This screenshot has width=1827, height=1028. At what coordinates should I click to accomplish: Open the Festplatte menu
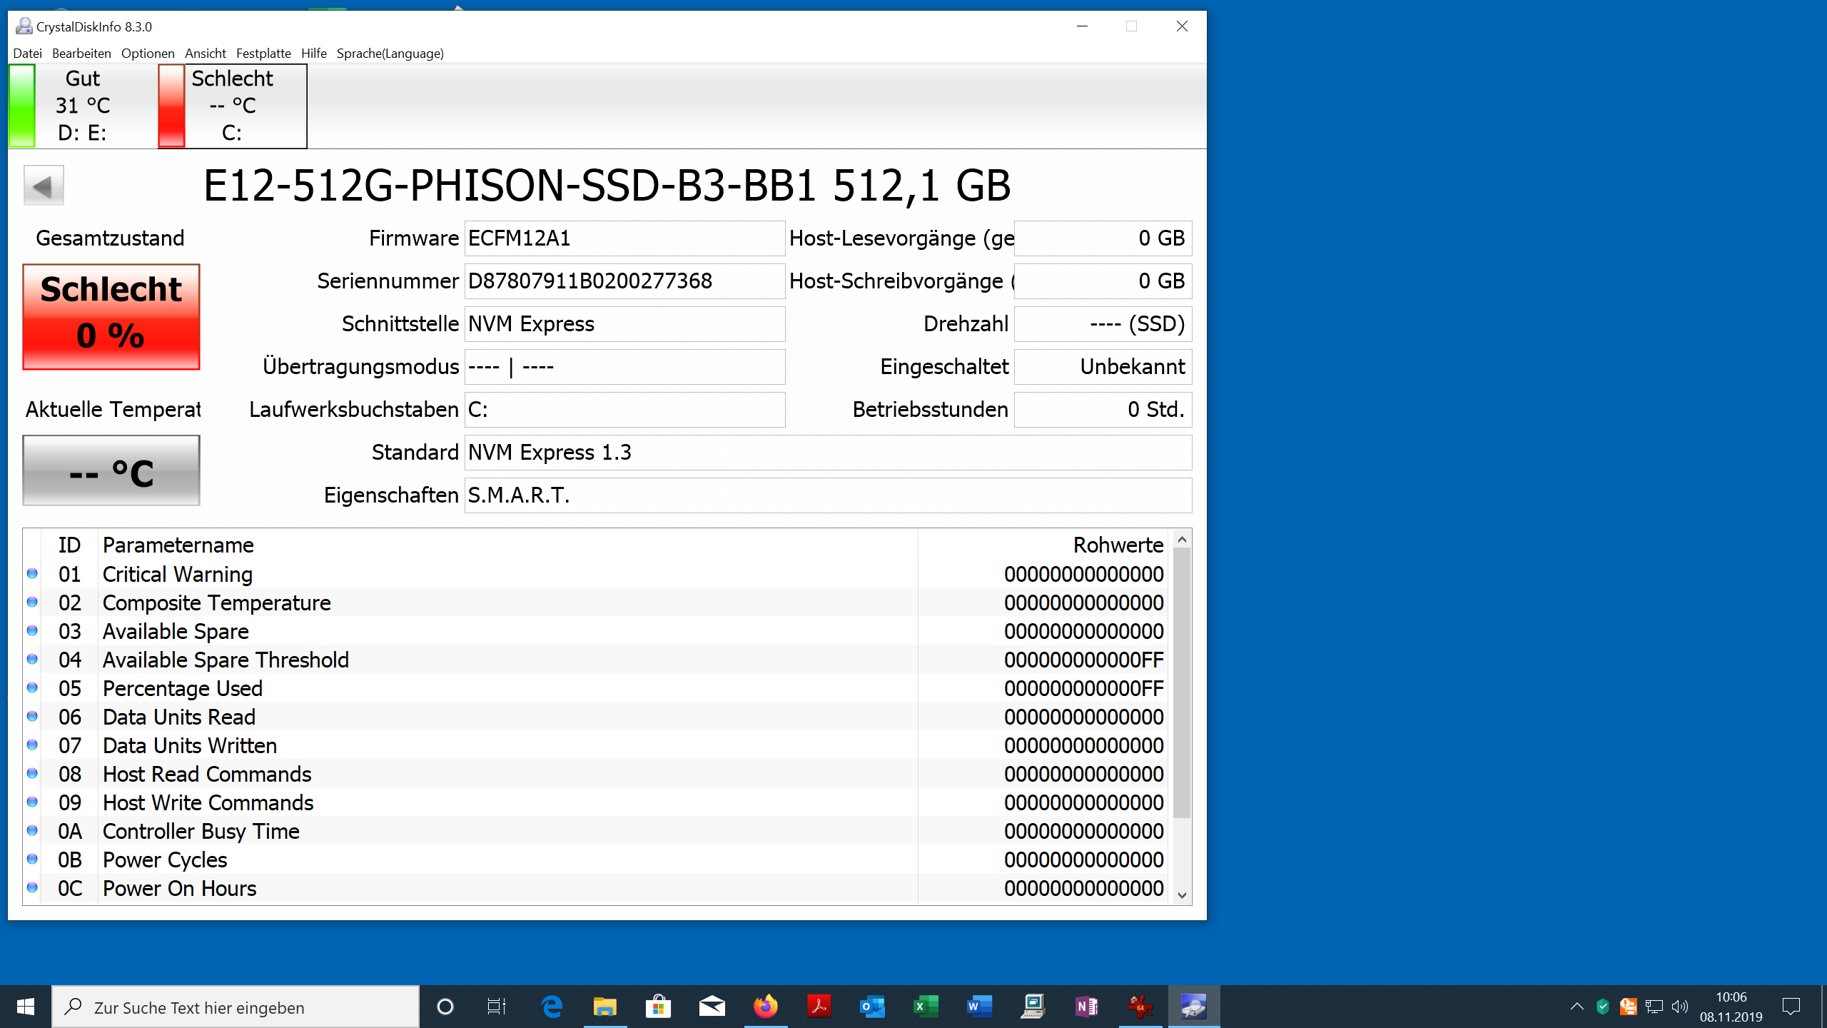tap(263, 54)
